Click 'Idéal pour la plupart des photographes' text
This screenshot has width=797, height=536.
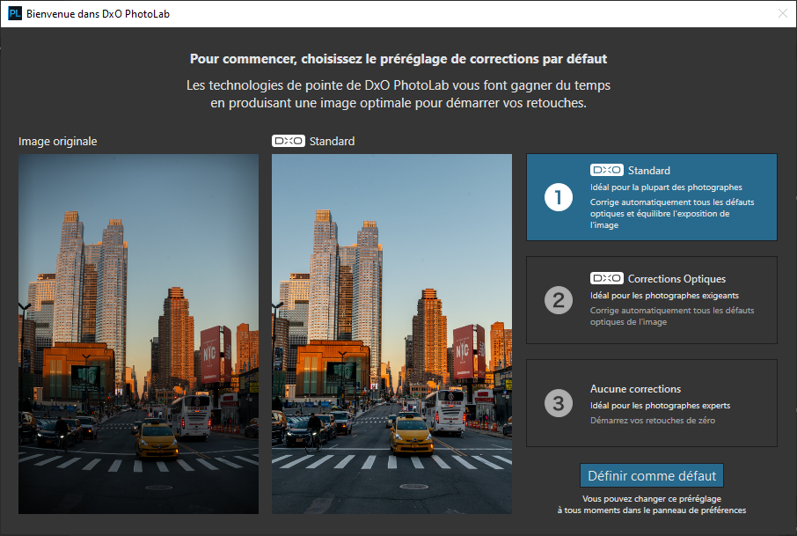pyautogui.click(x=666, y=187)
